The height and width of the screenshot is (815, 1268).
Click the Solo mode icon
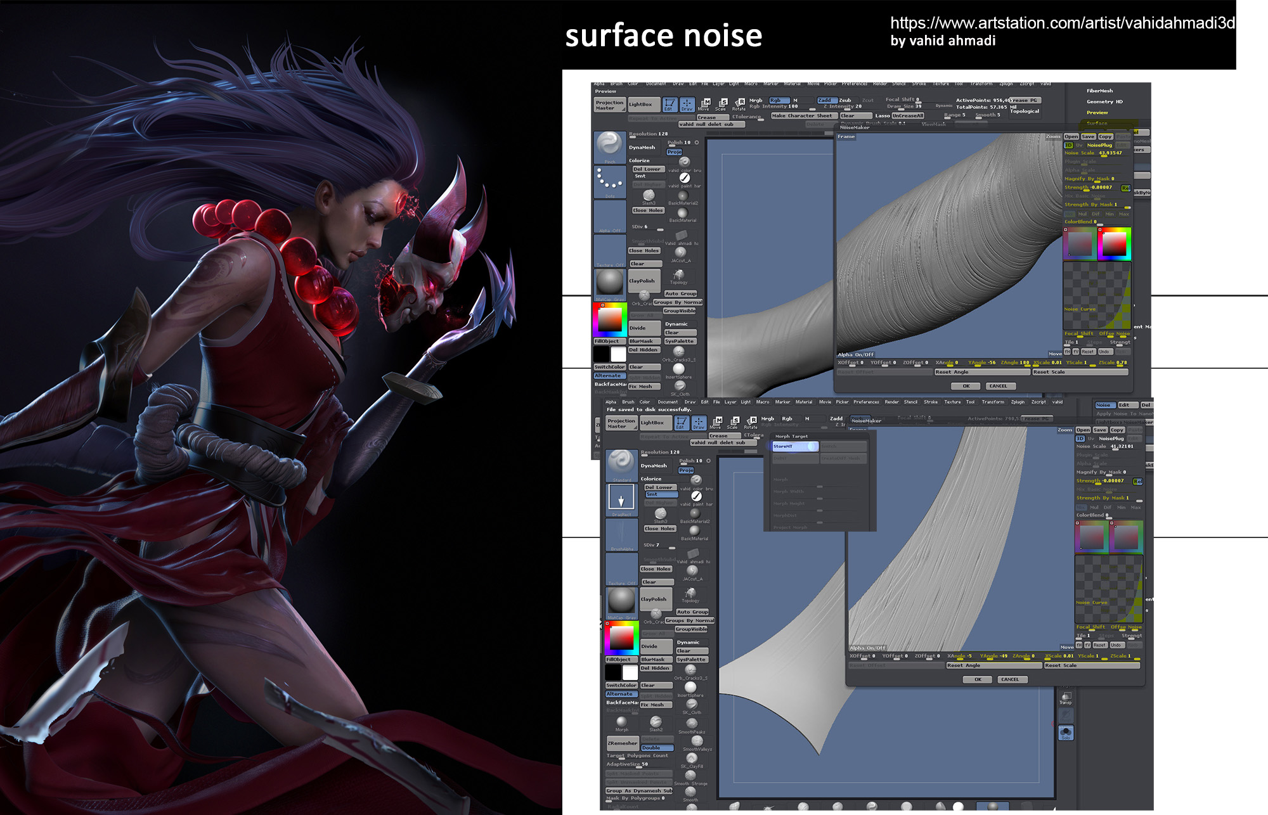pyautogui.click(x=1066, y=733)
